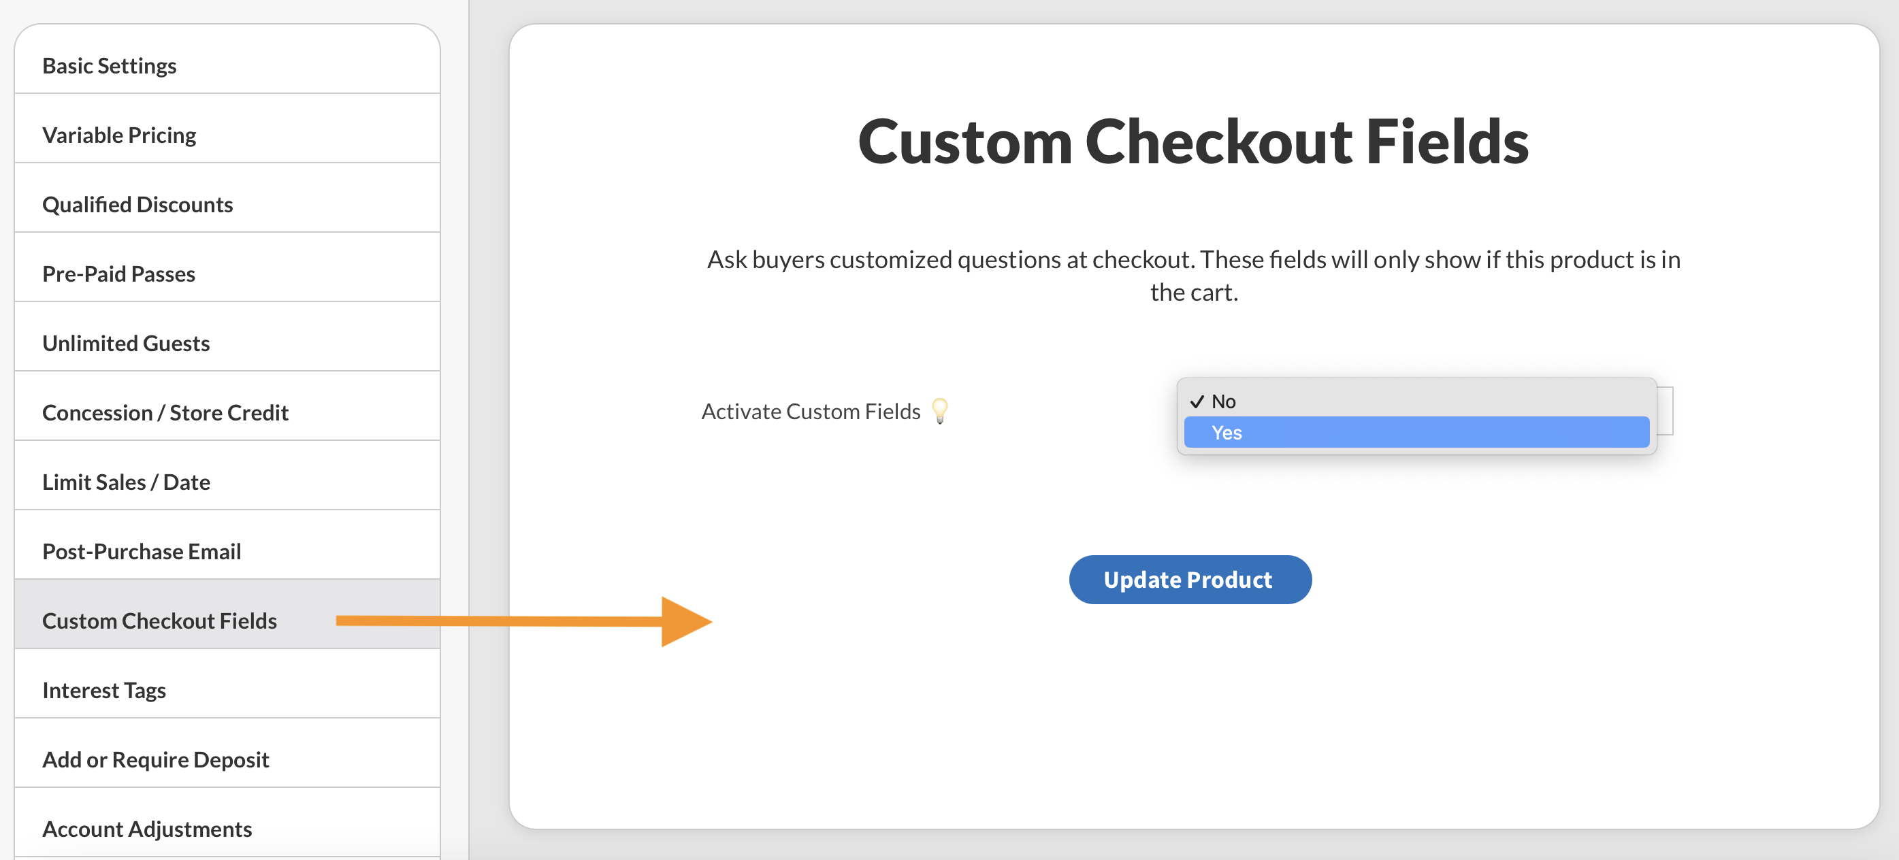Image resolution: width=1899 pixels, height=860 pixels.
Task: Click the Activate Custom Fields label
Action: click(811, 410)
